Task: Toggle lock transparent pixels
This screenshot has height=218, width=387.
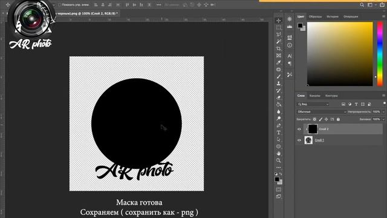Action: point(314,119)
